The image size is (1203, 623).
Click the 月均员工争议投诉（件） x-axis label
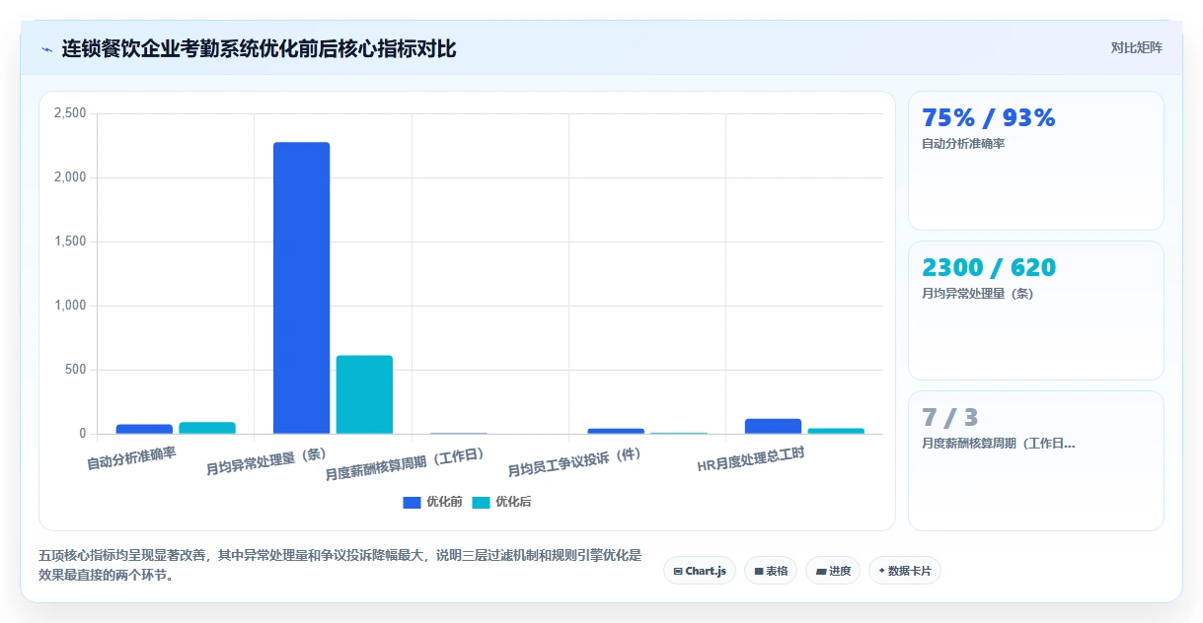[x=575, y=461]
